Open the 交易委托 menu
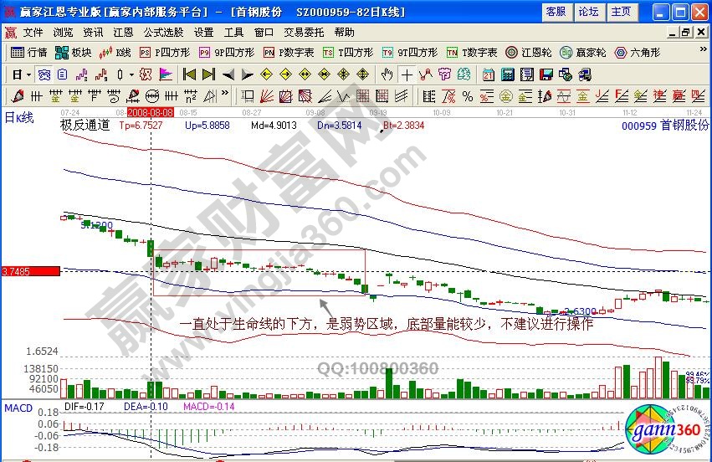Viewport: 712px width, 462px height. pos(305,32)
